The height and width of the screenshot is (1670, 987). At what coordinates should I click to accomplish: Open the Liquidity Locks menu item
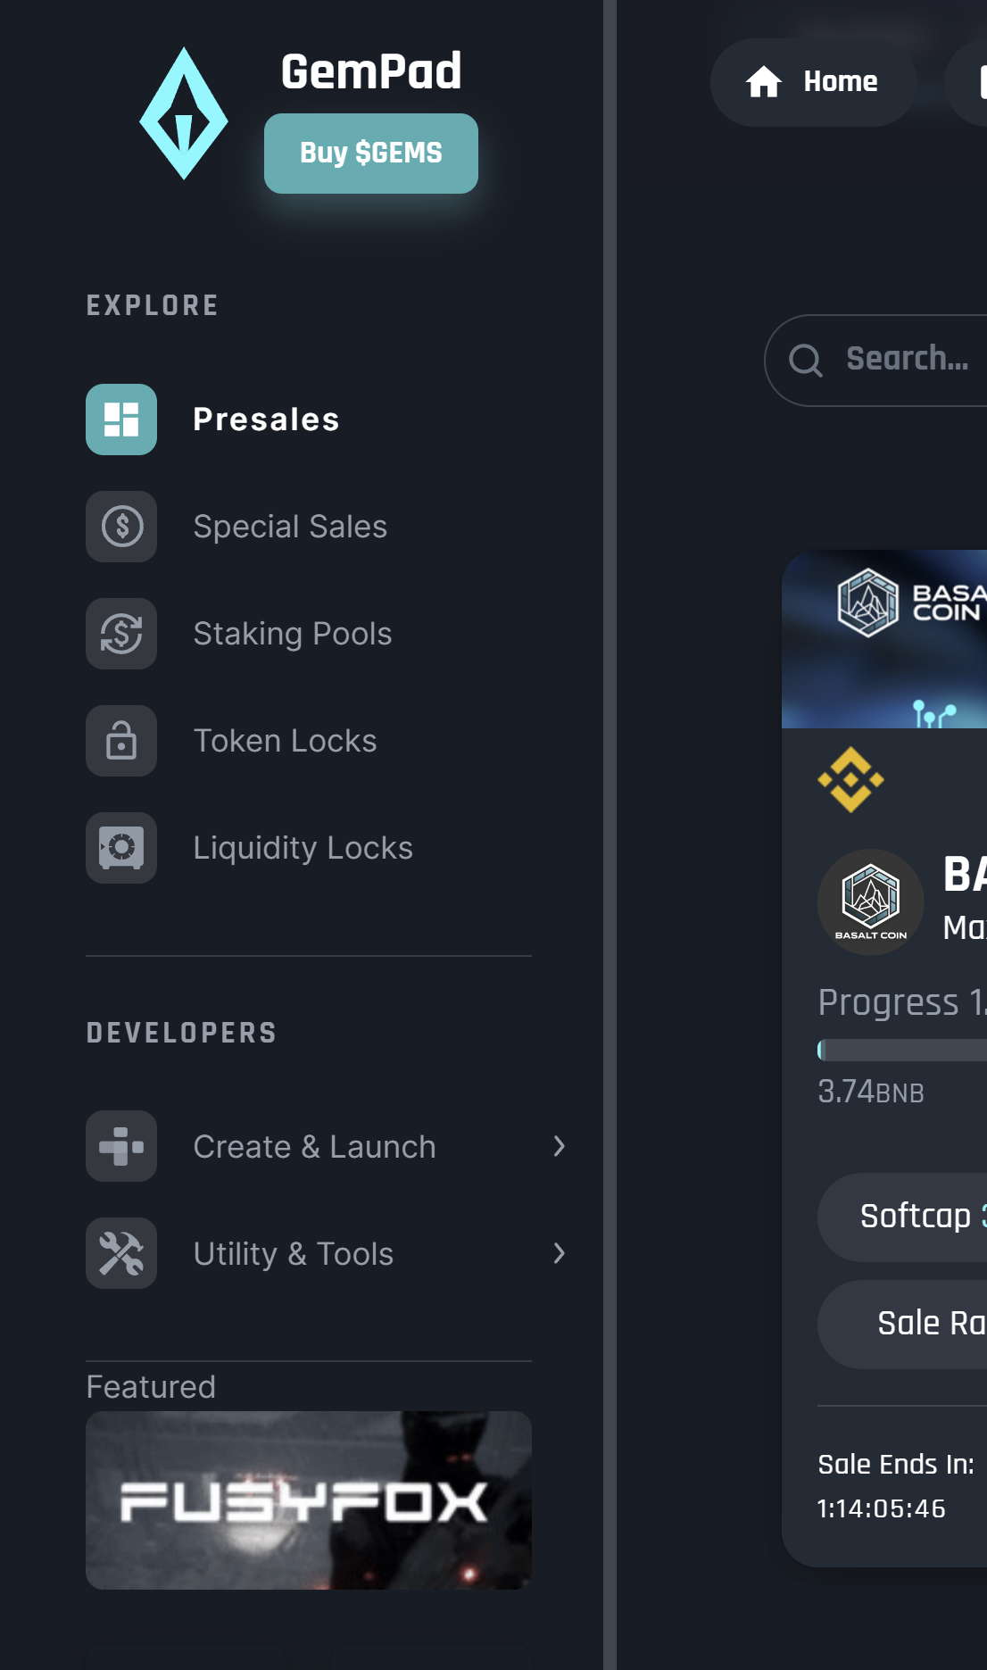(x=303, y=848)
